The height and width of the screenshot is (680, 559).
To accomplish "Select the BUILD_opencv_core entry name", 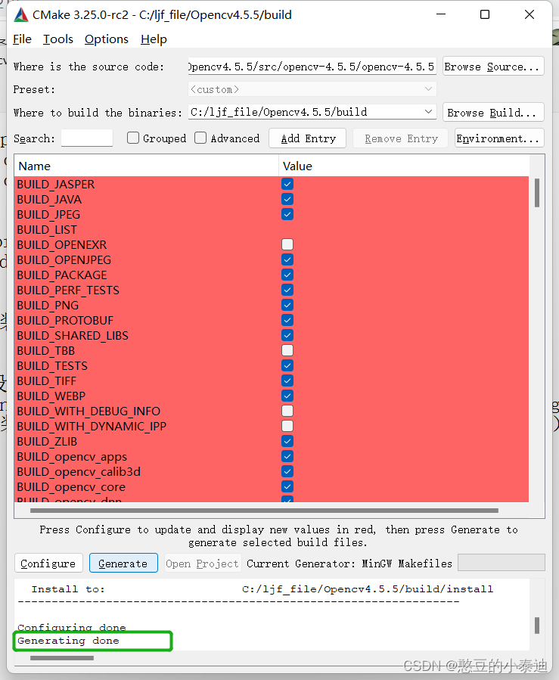I will 71,486.
